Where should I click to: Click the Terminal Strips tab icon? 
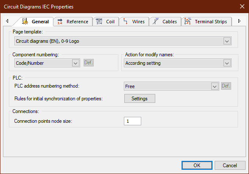click(187, 21)
